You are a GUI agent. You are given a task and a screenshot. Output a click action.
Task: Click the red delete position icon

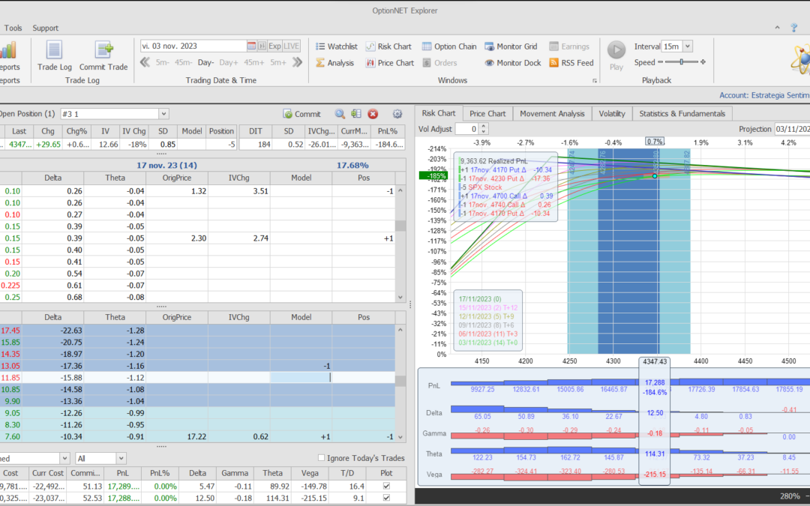373,114
